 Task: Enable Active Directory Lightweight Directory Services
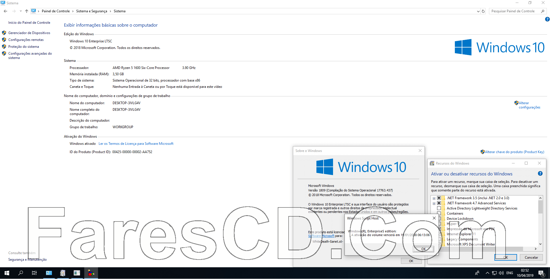(x=439, y=208)
